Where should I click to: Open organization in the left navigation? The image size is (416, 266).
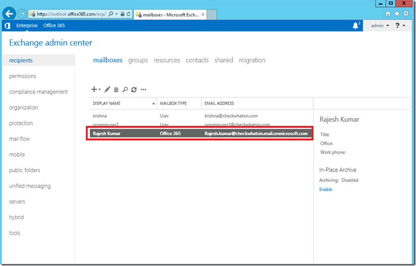click(23, 107)
